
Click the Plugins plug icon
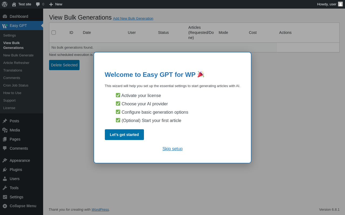coord(5,170)
